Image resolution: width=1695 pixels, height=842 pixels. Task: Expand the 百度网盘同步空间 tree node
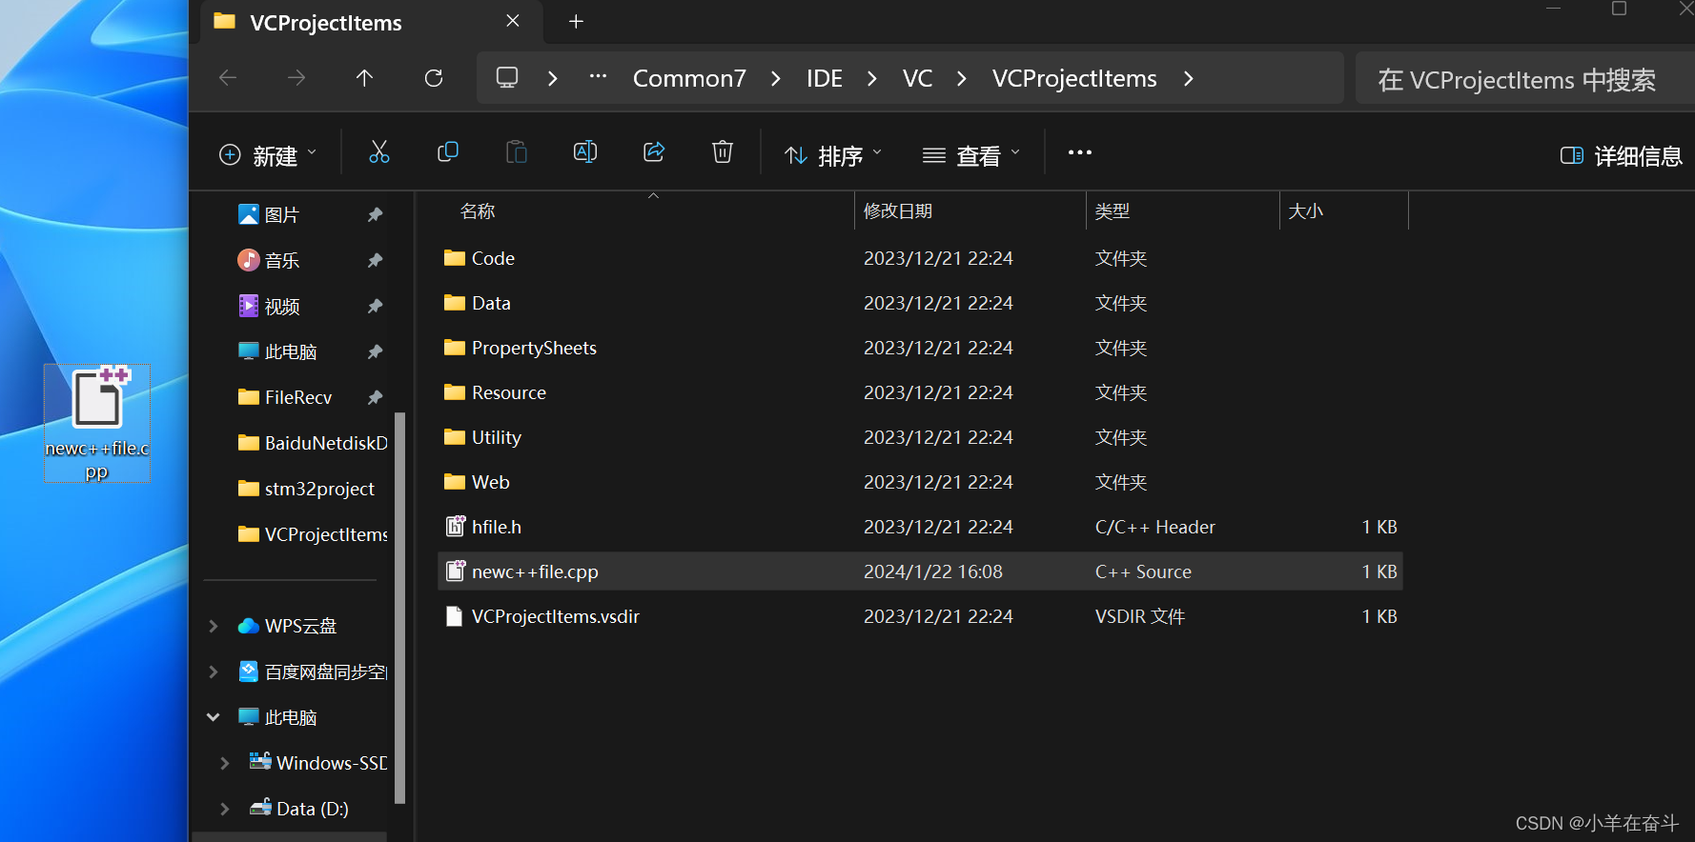coord(214,672)
